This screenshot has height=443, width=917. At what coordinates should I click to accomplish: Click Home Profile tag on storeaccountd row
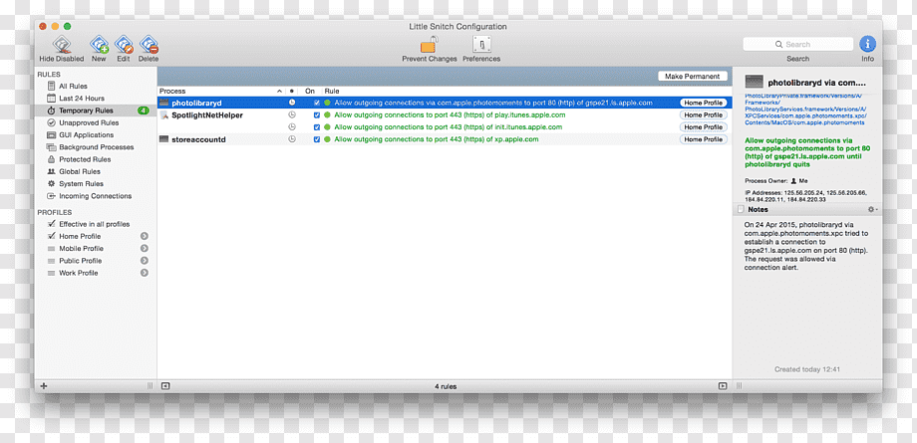704,139
